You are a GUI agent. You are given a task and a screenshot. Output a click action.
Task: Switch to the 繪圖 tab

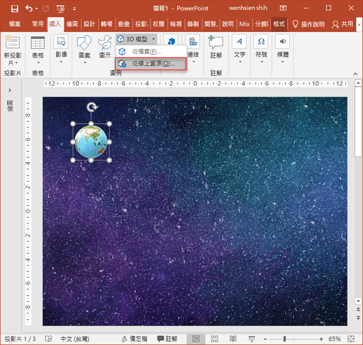click(72, 24)
